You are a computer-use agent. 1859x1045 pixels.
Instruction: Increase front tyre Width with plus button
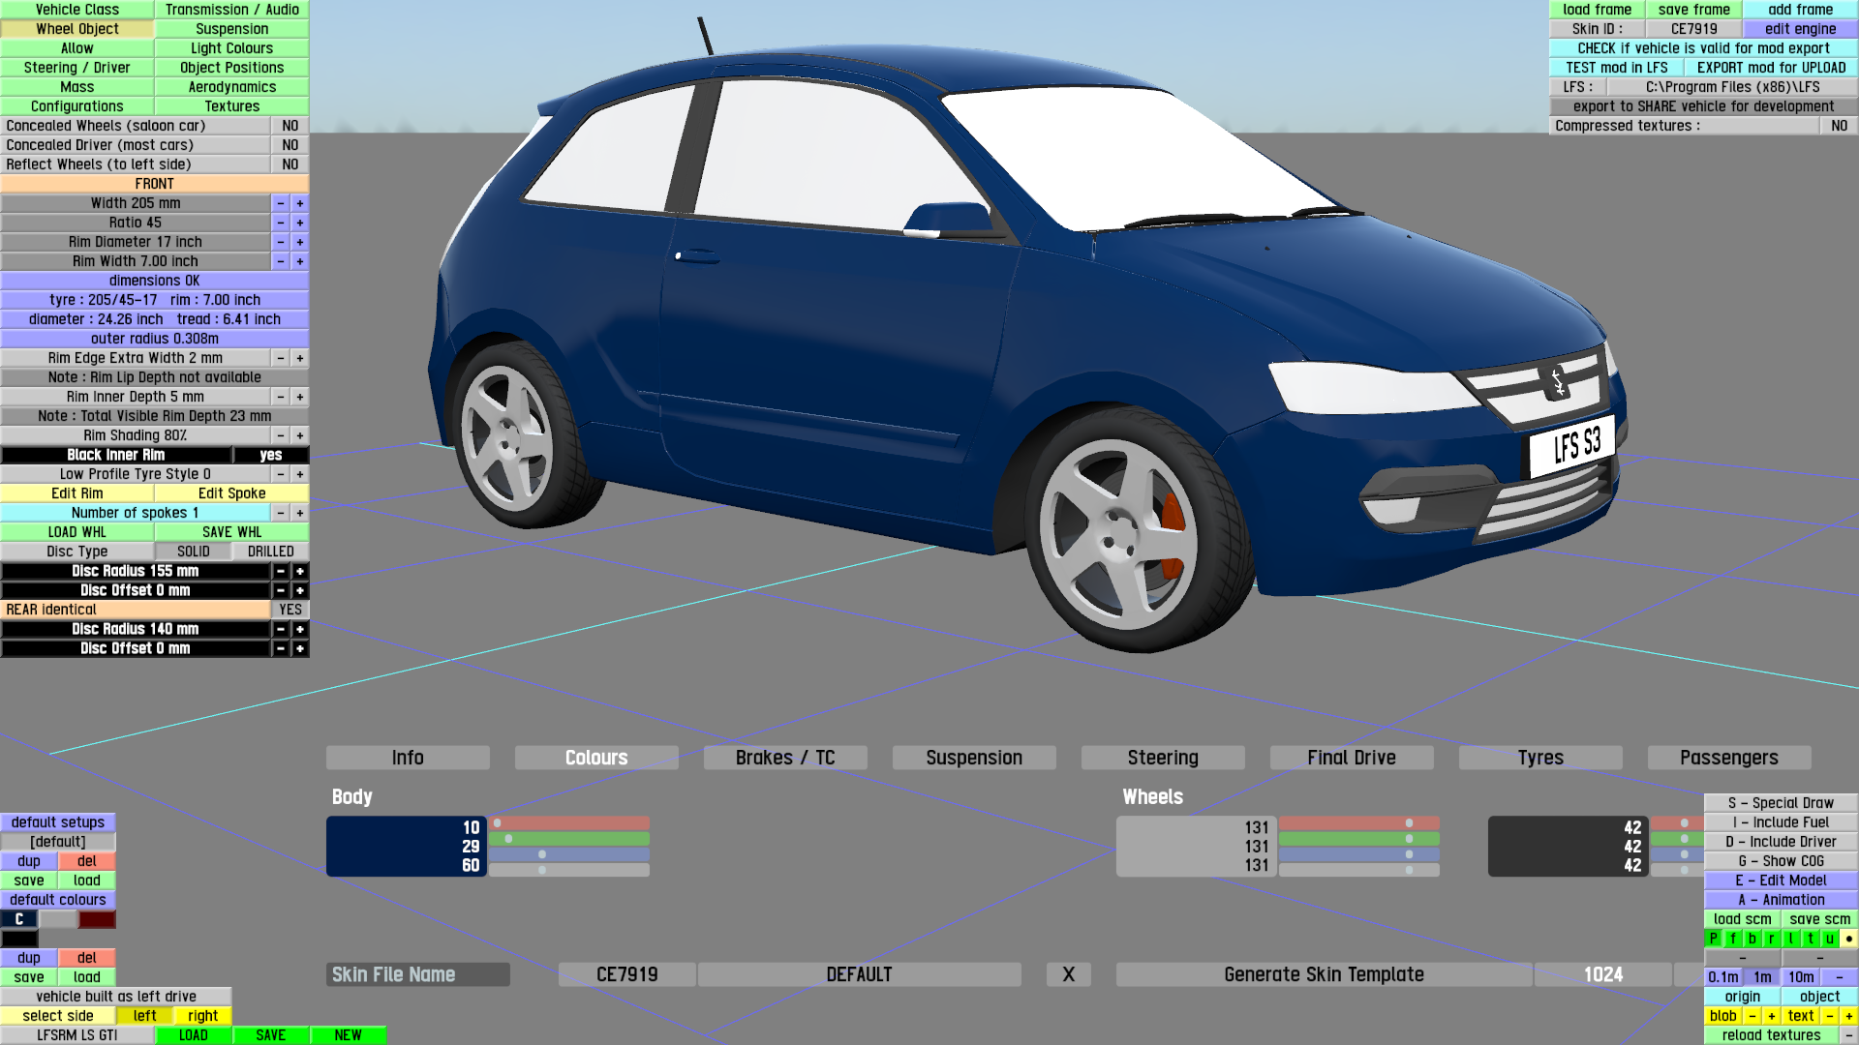[300, 203]
